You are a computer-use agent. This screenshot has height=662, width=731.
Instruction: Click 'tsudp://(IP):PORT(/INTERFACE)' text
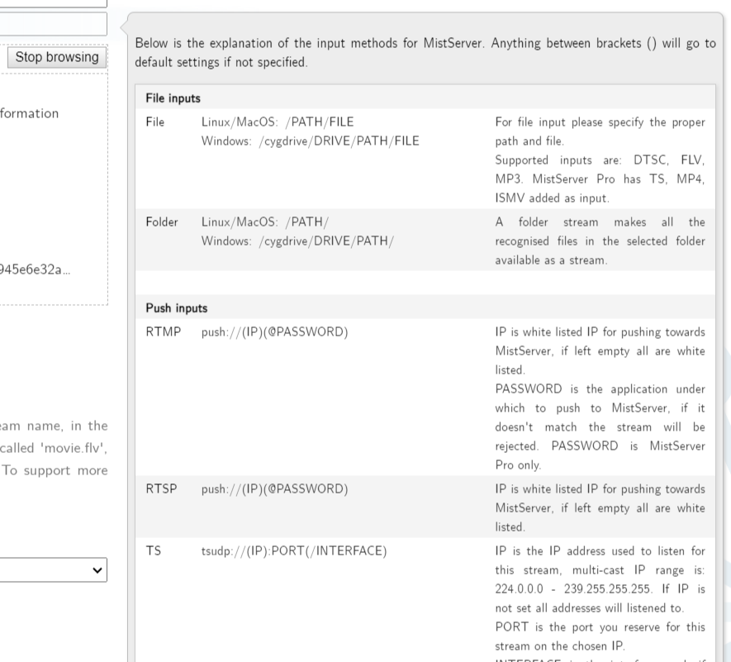[294, 551]
